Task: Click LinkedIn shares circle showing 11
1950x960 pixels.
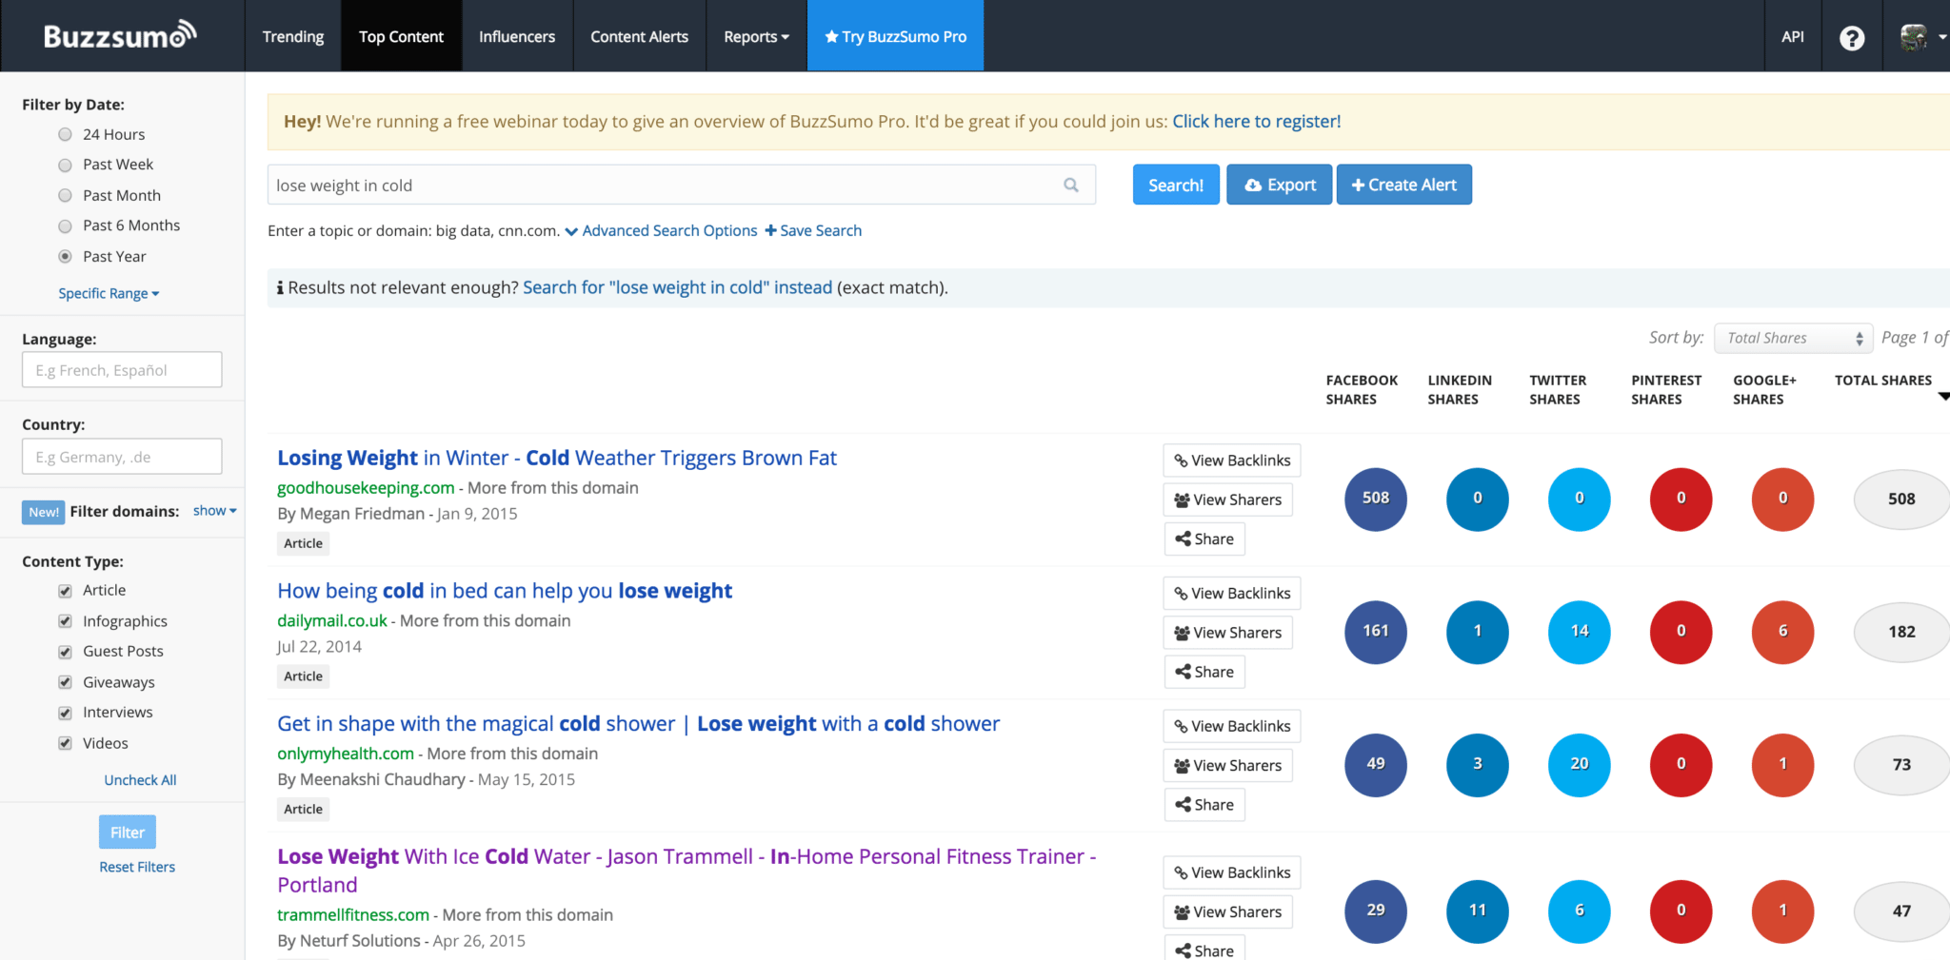Action: 1478,911
